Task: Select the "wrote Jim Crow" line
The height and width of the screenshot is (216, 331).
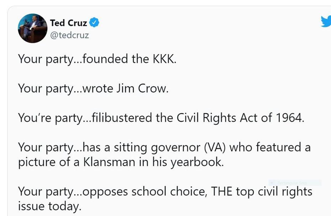Action: point(93,88)
